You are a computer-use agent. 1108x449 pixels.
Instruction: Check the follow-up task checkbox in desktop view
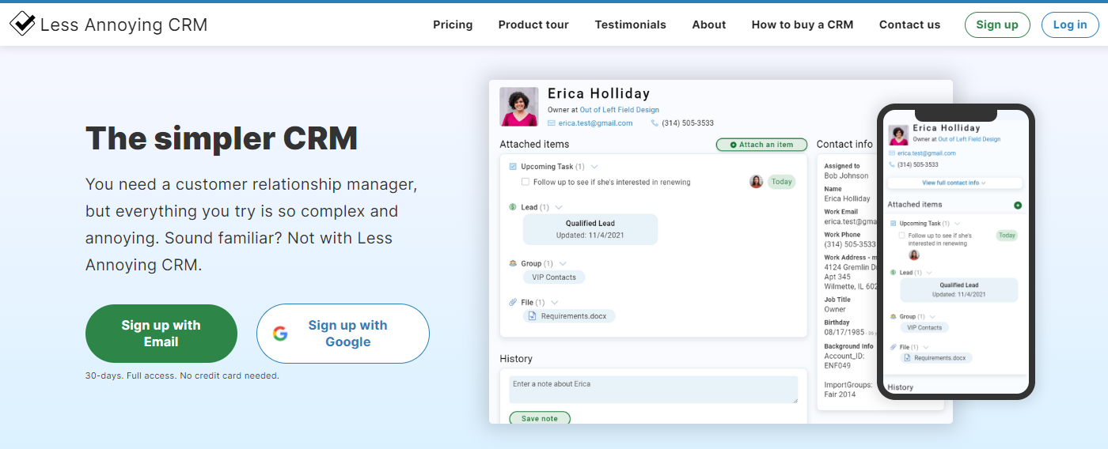pyautogui.click(x=526, y=182)
